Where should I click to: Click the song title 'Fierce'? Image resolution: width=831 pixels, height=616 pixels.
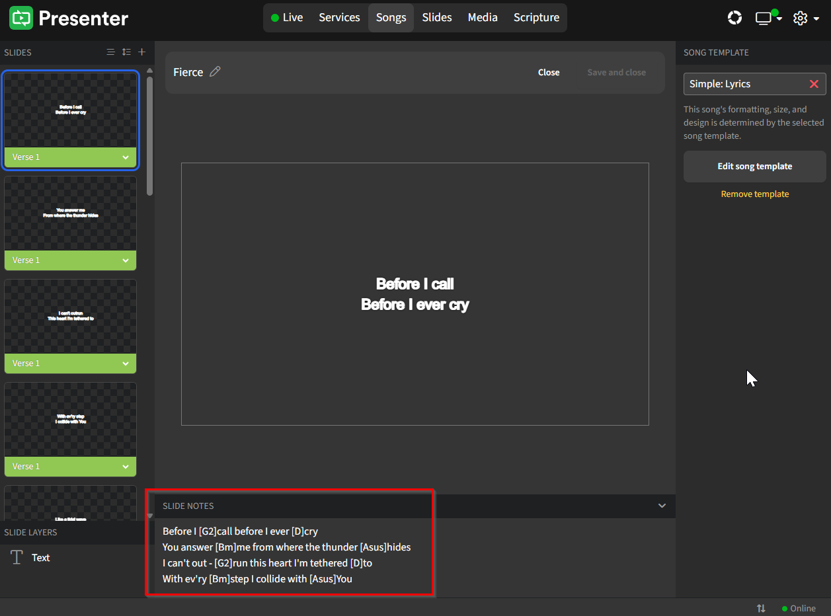click(188, 72)
